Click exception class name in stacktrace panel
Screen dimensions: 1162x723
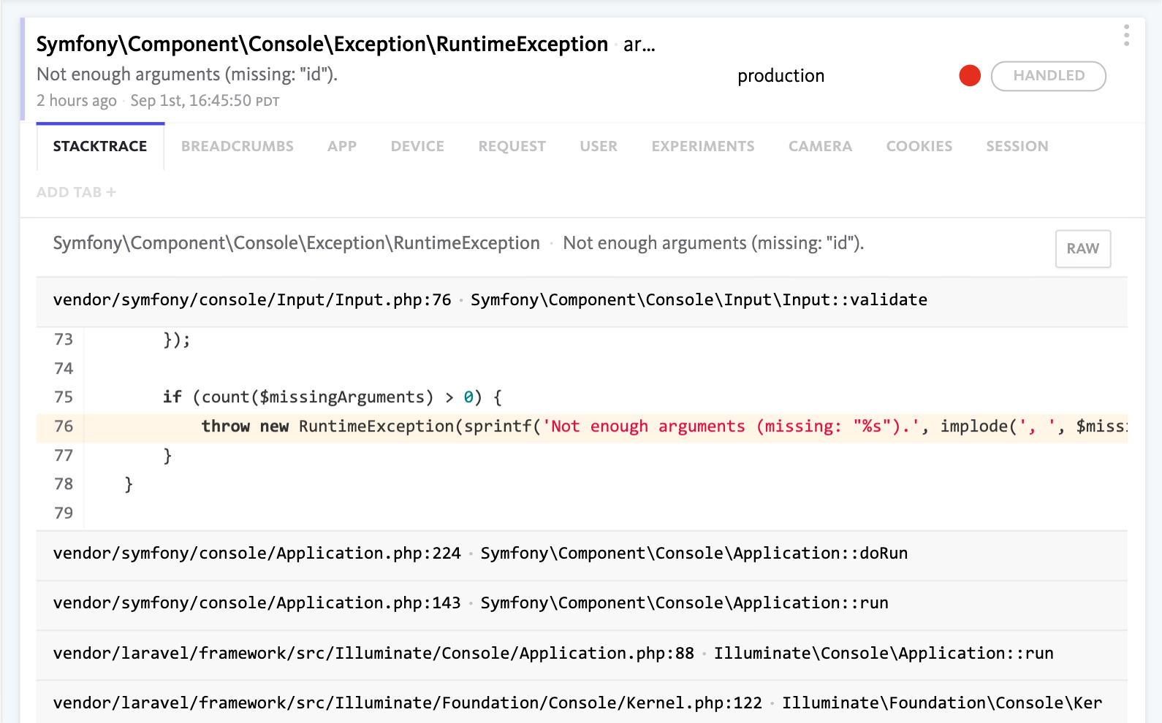[296, 243]
